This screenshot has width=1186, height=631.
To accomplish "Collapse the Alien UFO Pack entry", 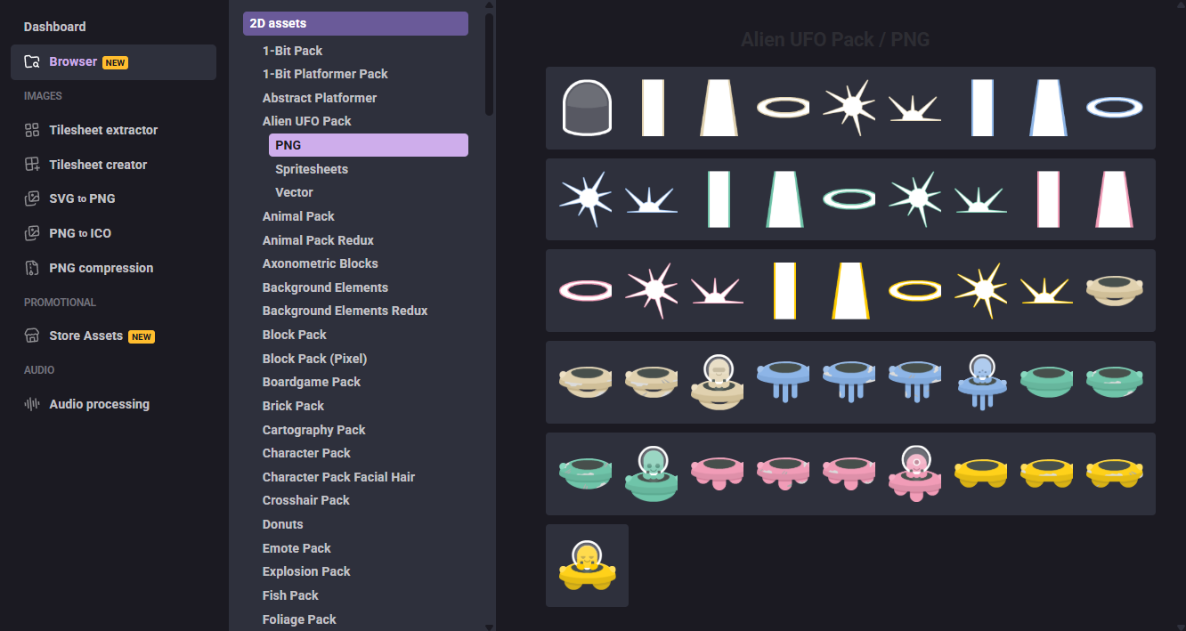I will 306,121.
